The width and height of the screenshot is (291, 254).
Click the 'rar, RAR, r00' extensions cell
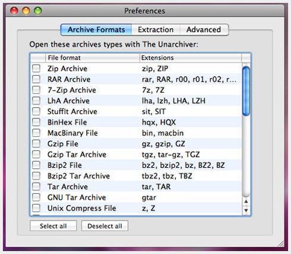[189, 79]
